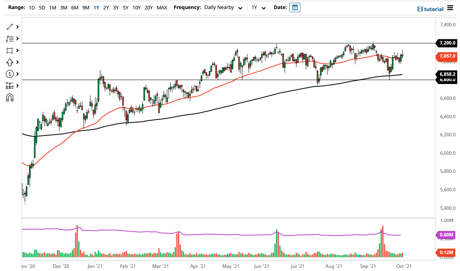Switch chart range to 5D
Viewport: 460px width, 271px height.
[x=42, y=7]
